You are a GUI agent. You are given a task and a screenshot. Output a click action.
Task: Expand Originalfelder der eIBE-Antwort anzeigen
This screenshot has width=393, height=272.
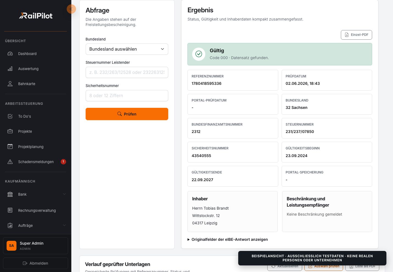pos(228,239)
